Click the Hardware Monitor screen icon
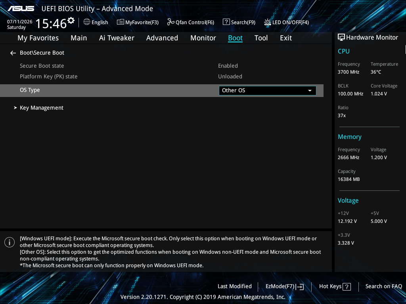This screenshot has height=304, width=406. [341, 38]
